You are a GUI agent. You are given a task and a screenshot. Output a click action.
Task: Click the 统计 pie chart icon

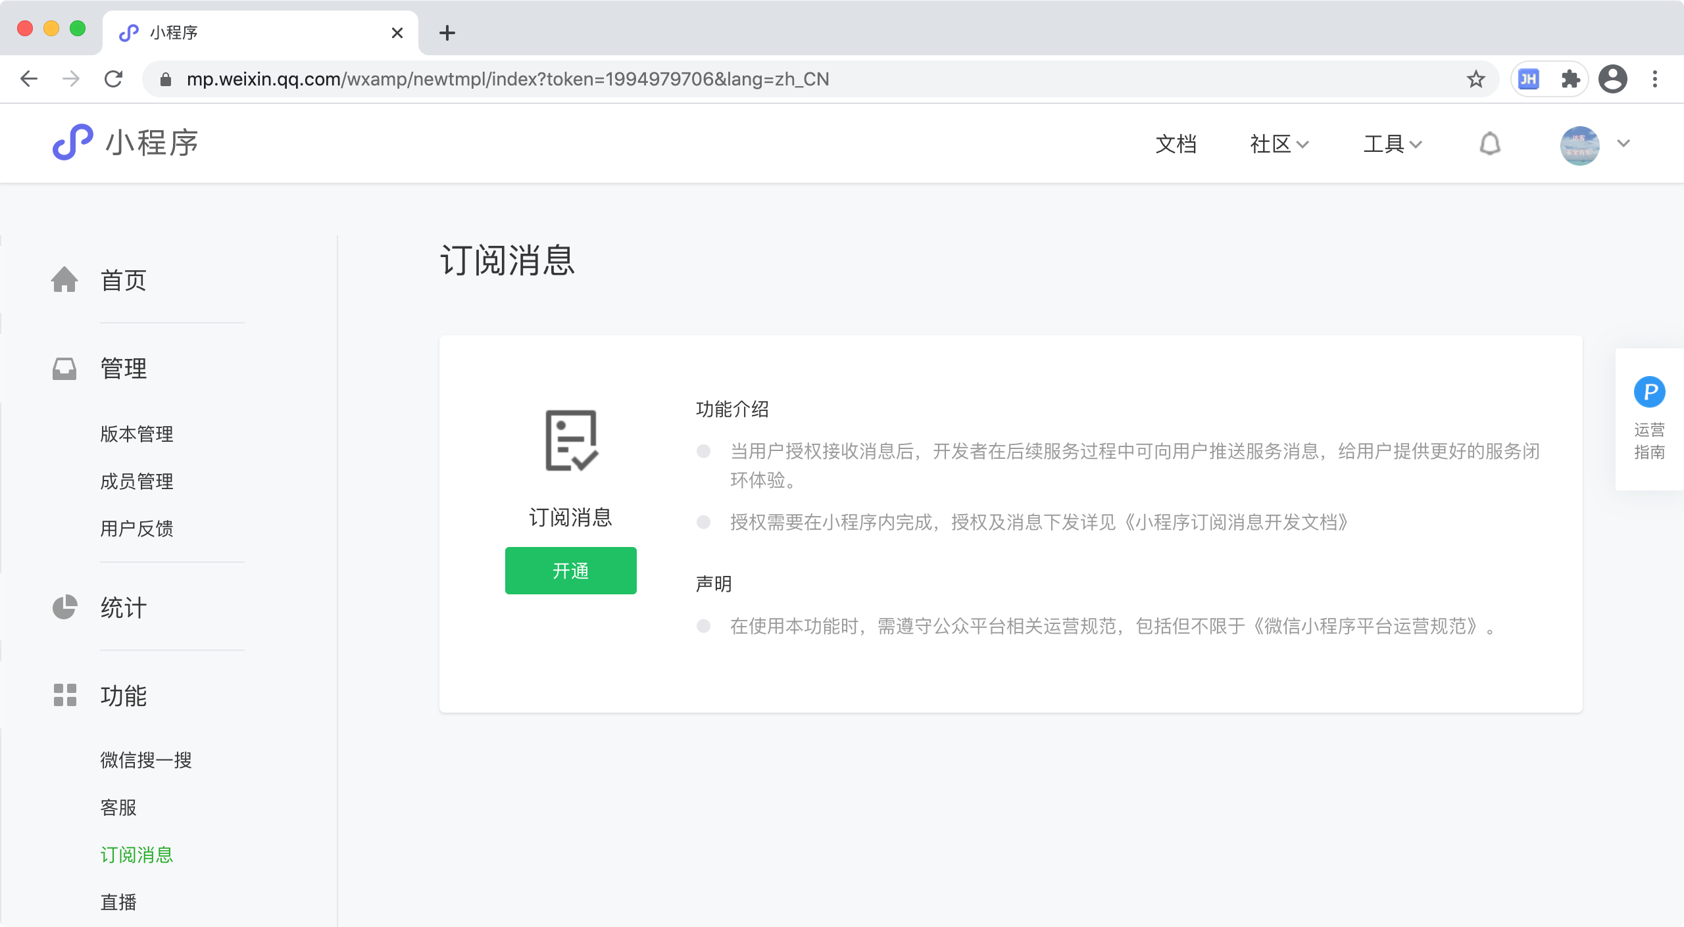point(64,607)
